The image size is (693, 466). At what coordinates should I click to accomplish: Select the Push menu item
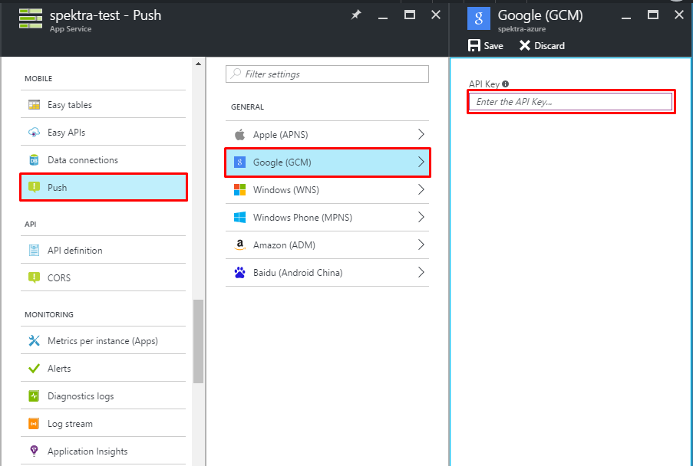point(104,187)
